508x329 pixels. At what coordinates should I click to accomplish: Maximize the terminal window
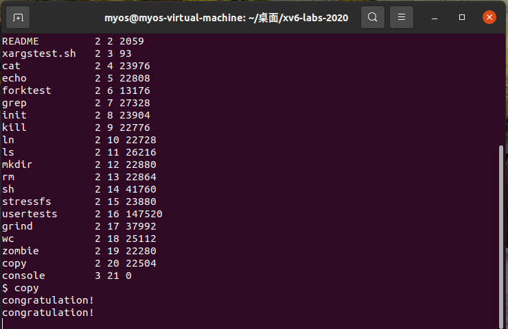pos(462,17)
